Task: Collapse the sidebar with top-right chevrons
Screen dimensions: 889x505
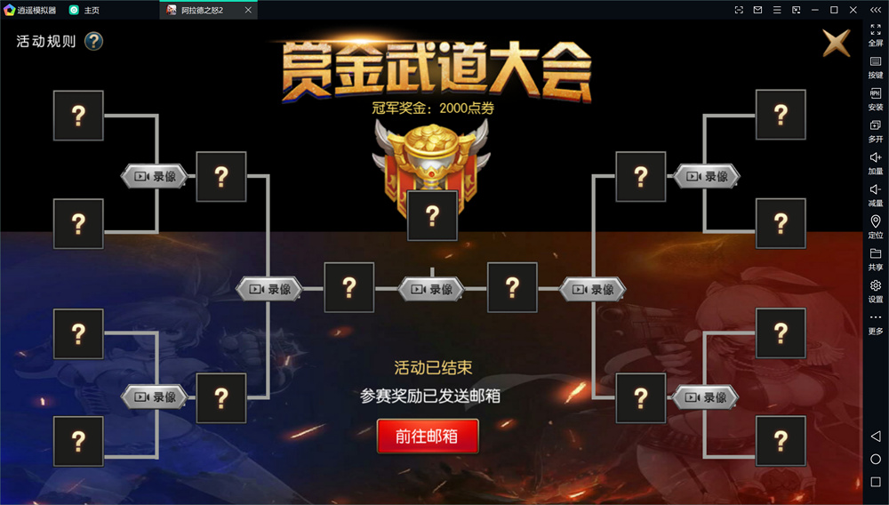Action: tap(876, 10)
